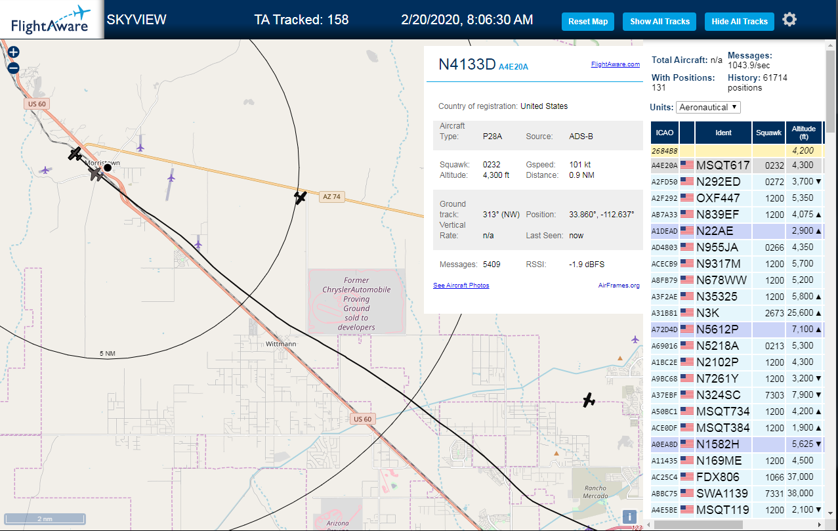Sort table by Squawk column header
Viewport: 838px width, 531px height.
click(769, 133)
